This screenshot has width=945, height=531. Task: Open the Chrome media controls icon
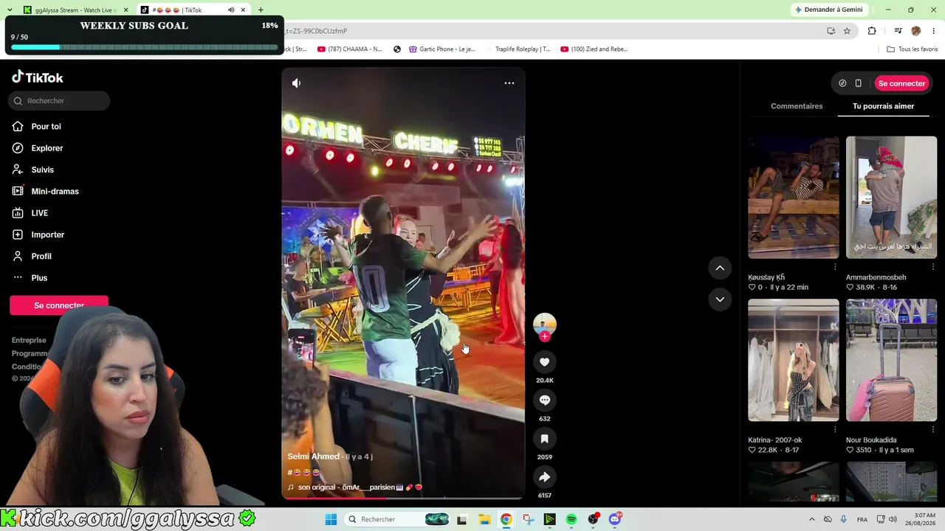[898, 31]
